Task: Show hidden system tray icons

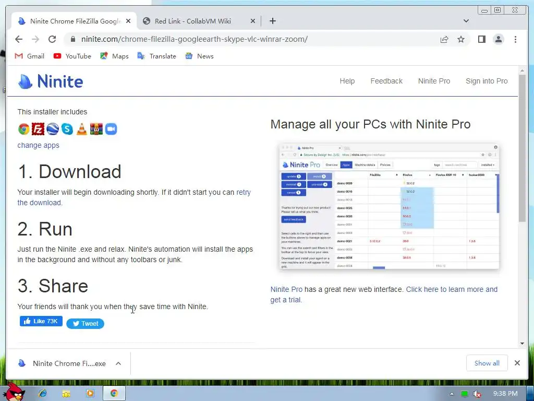Action: tap(452, 394)
